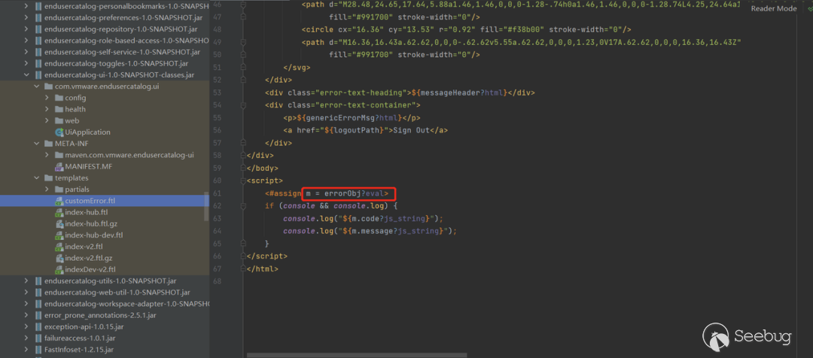Click the project tree vertical scrollbar
The width and height of the screenshot is (813, 358).
pos(206,206)
